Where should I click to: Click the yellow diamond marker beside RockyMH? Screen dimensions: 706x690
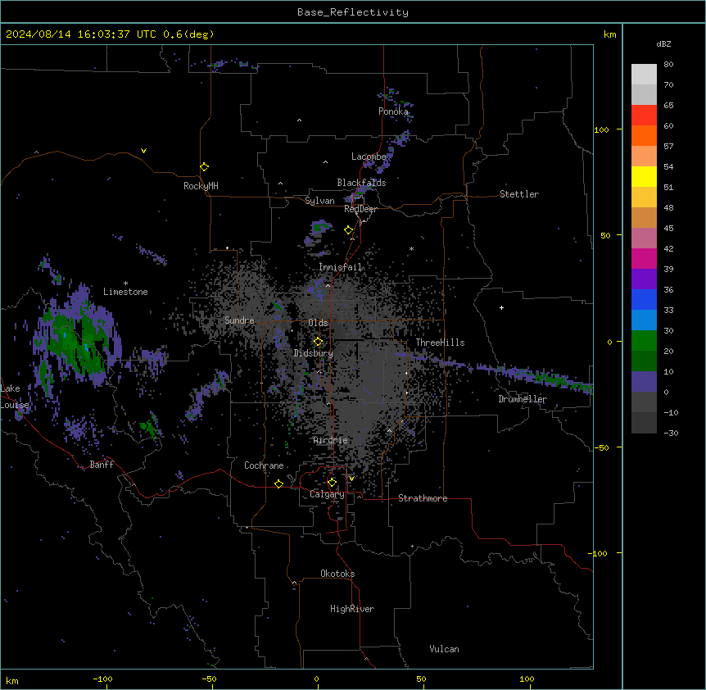click(x=204, y=167)
